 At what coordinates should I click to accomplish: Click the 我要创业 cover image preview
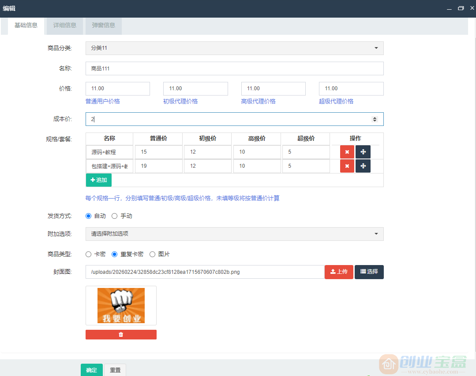pyautogui.click(x=121, y=305)
